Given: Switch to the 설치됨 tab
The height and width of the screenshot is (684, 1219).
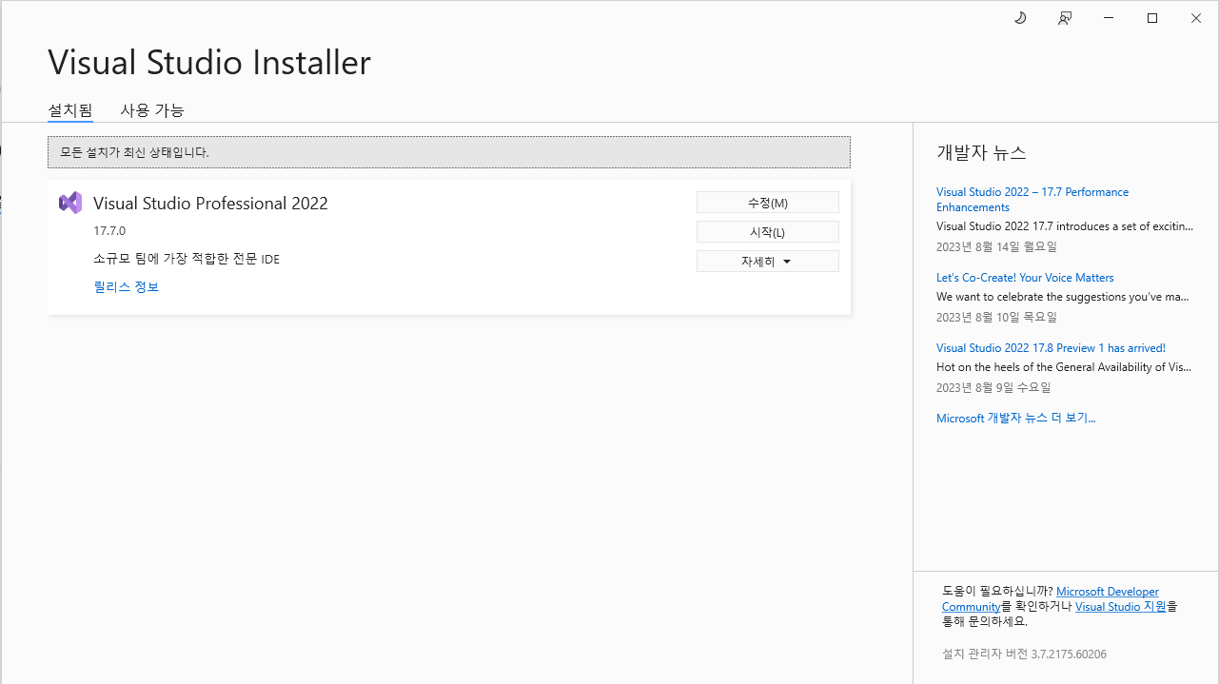Looking at the screenshot, I should (x=70, y=110).
